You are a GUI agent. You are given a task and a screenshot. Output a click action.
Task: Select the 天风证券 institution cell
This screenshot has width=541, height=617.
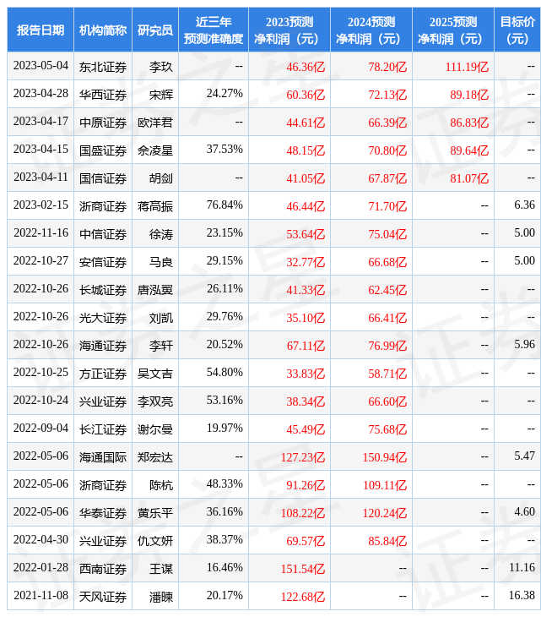click(x=103, y=598)
